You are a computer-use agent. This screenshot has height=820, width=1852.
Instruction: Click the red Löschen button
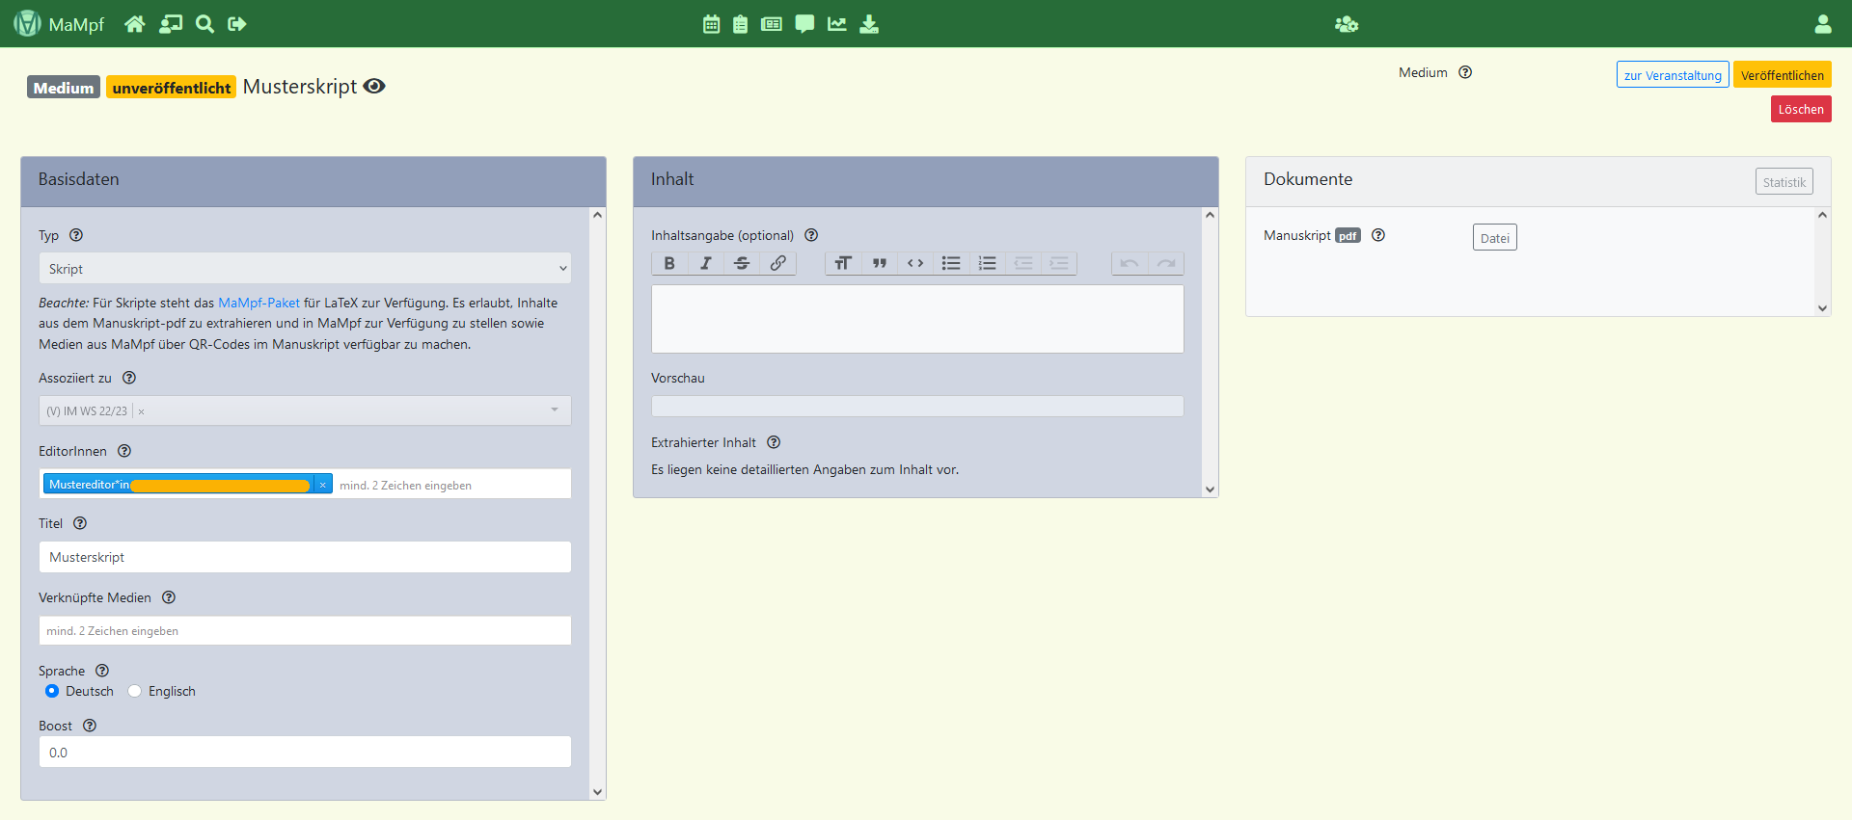(x=1800, y=109)
